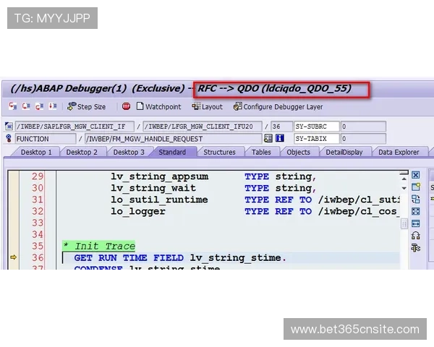
Task: Close the source code tool via X icon
Action: coord(415,175)
